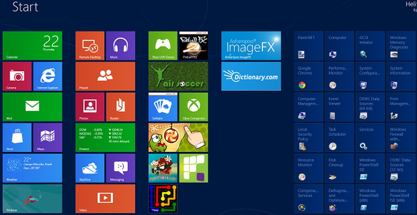
Task: Open the Xbox LIVE Games tile
Action: point(163,46)
